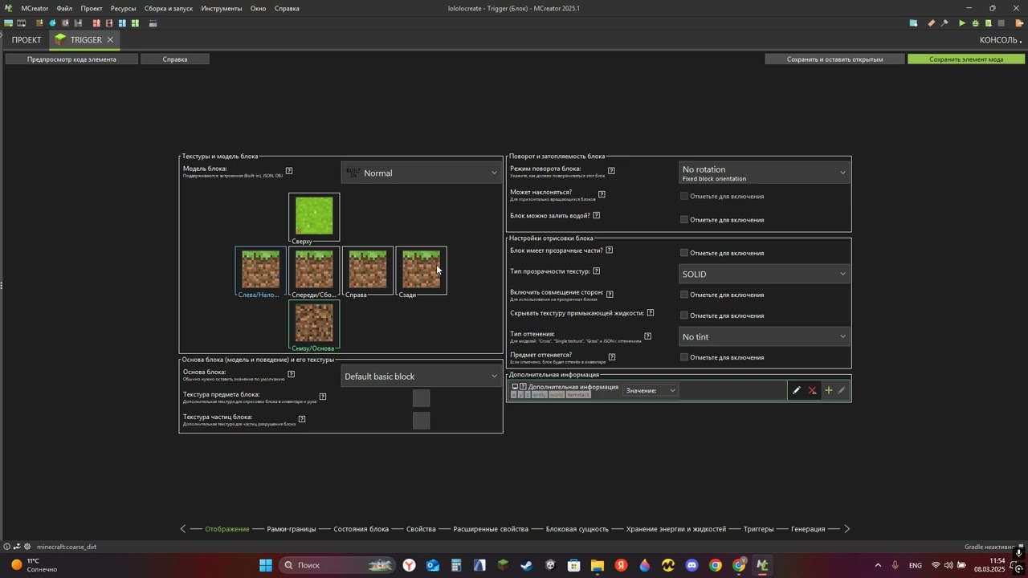Open Сборка и запуск menu
This screenshot has height=578, width=1028.
tap(169, 8)
